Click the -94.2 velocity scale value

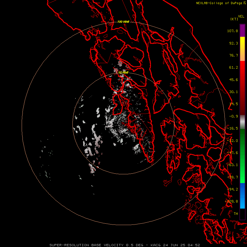point(232,189)
